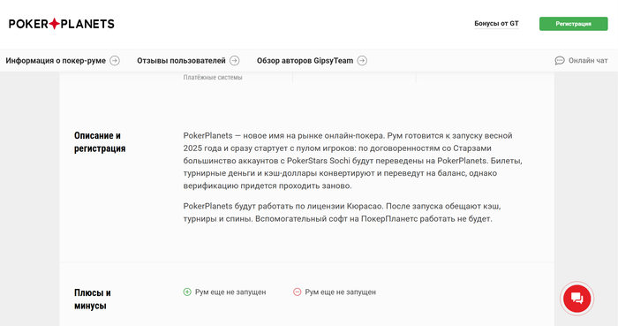Jump to Отзывы пользователей section
Image resolution: width=618 pixels, height=326 pixels.
(181, 61)
